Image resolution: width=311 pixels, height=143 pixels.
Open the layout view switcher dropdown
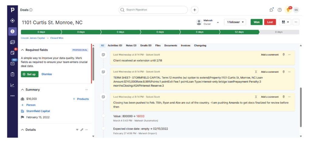tap(285, 22)
